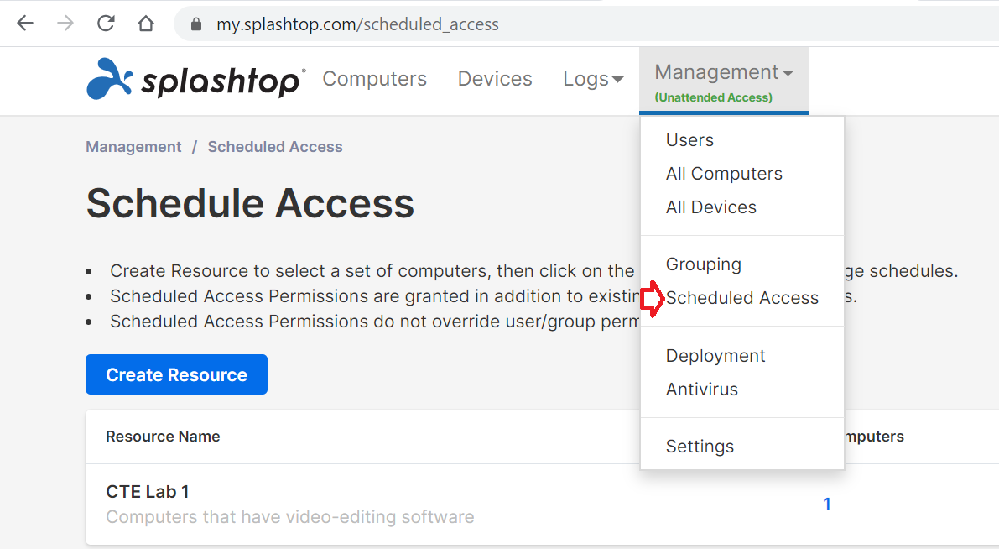Click the Splashtop logo
Image resolution: width=999 pixels, height=549 pixels.
coord(196,80)
